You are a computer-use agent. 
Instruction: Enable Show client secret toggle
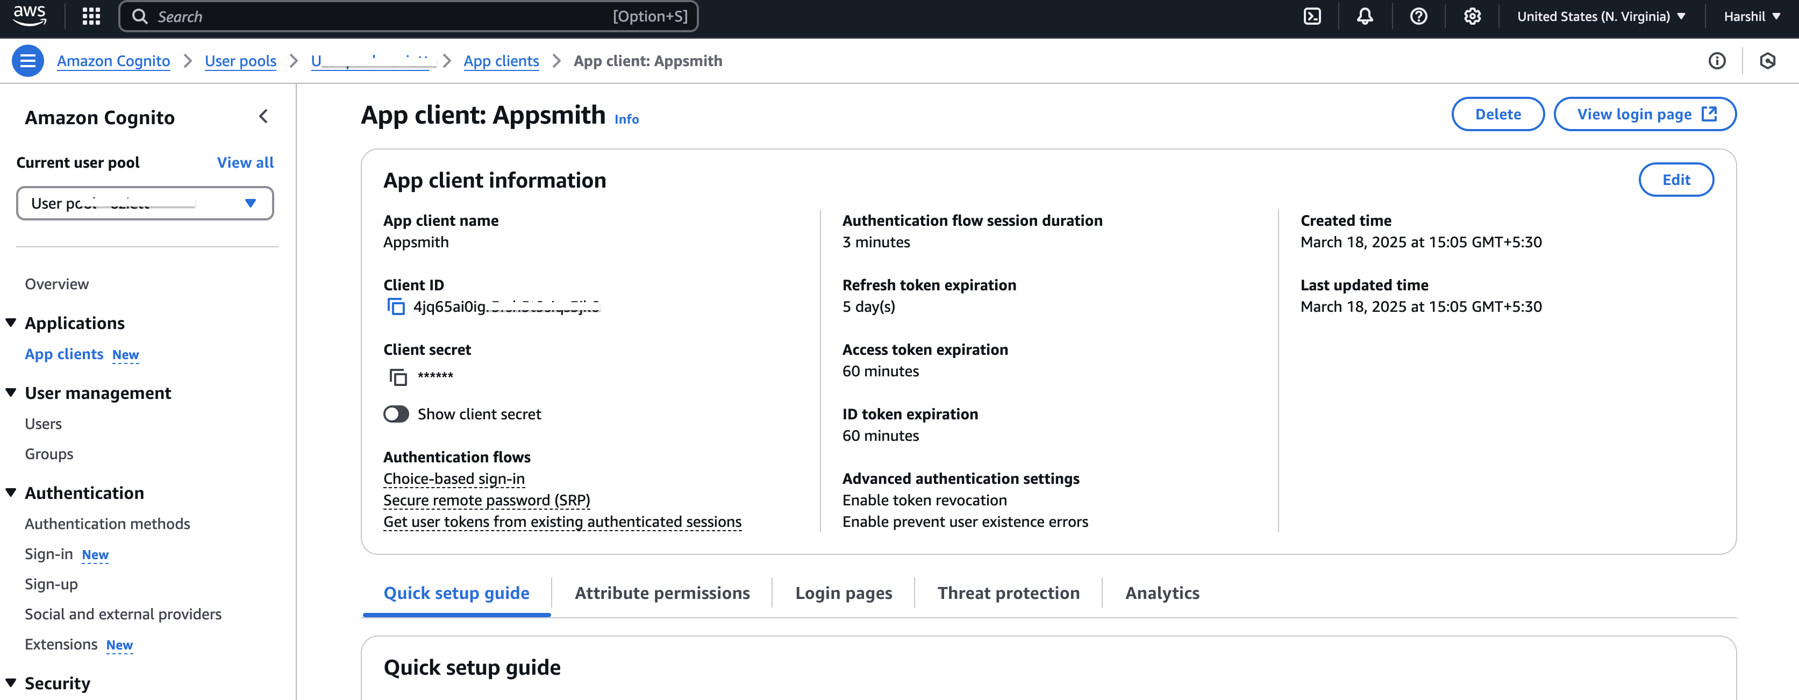click(x=396, y=415)
